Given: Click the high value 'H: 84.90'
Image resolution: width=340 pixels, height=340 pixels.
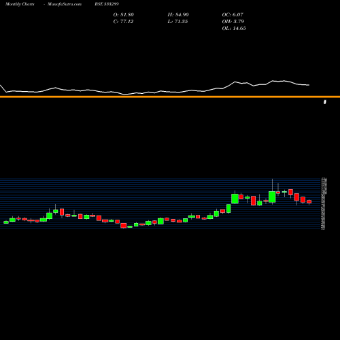Looking at the screenshot, I should click(178, 15).
